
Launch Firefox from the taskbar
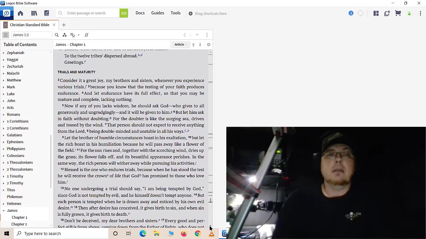tap(184, 234)
